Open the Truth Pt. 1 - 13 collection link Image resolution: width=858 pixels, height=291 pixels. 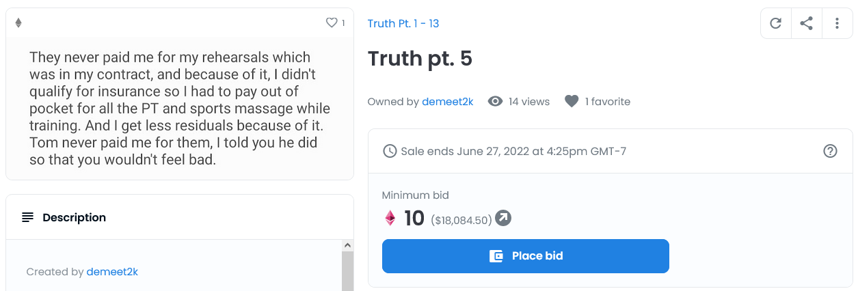click(403, 24)
